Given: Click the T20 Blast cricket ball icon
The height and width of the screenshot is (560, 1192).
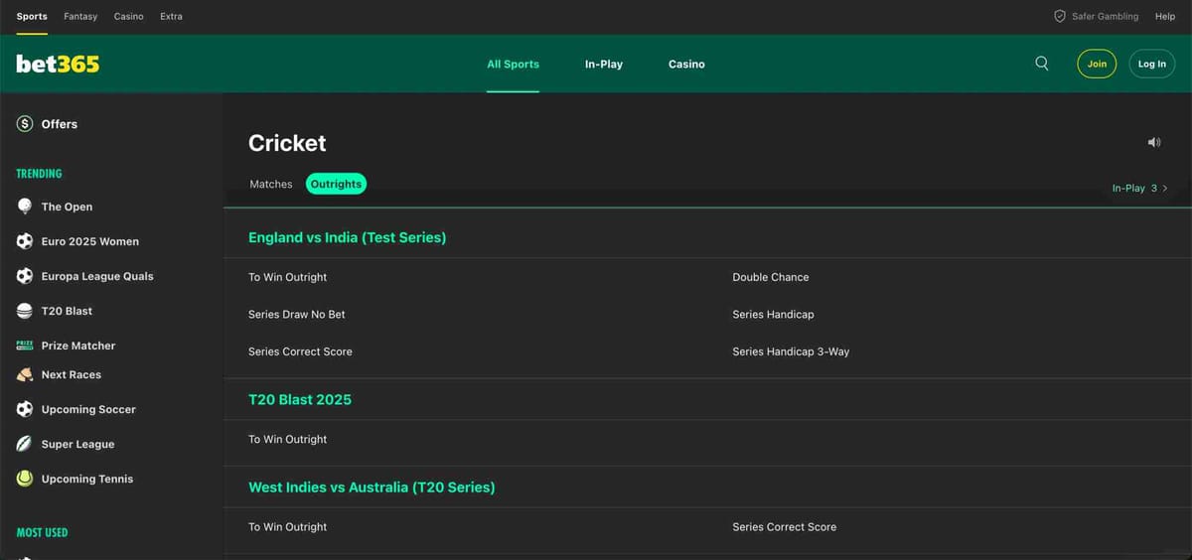Looking at the screenshot, I should [25, 311].
